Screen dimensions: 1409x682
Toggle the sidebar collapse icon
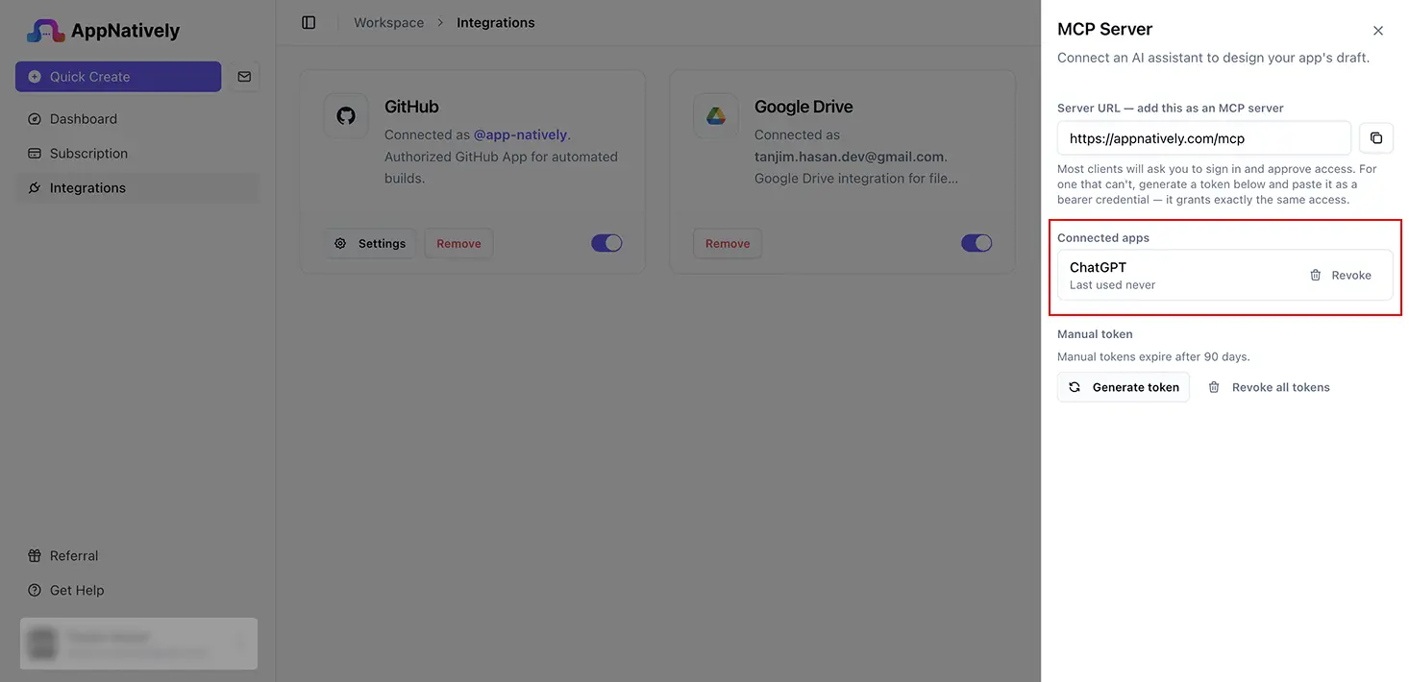309,22
